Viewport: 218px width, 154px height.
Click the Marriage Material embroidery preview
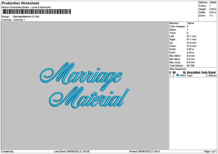coord(85,85)
